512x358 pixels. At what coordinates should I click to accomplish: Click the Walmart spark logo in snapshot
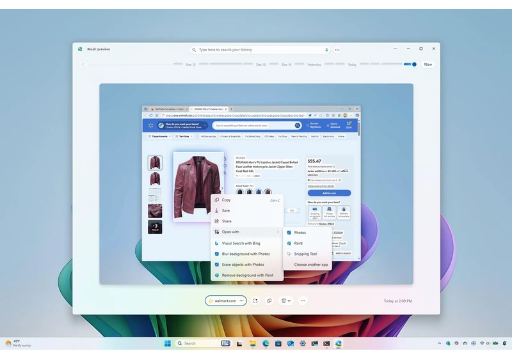tap(150, 125)
